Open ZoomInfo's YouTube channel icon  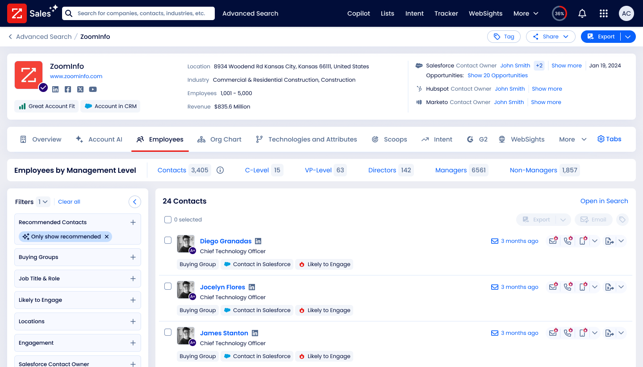pos(93,89)
